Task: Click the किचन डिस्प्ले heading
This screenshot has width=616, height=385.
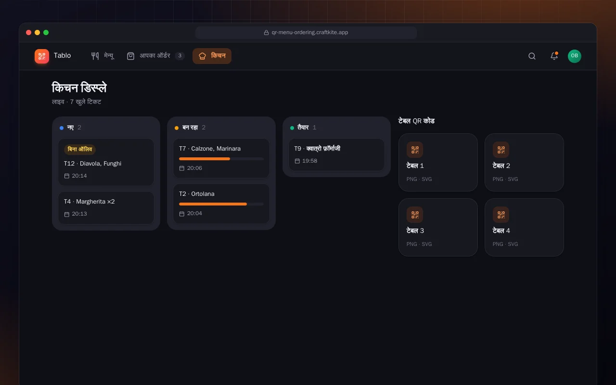Action: 79,88
